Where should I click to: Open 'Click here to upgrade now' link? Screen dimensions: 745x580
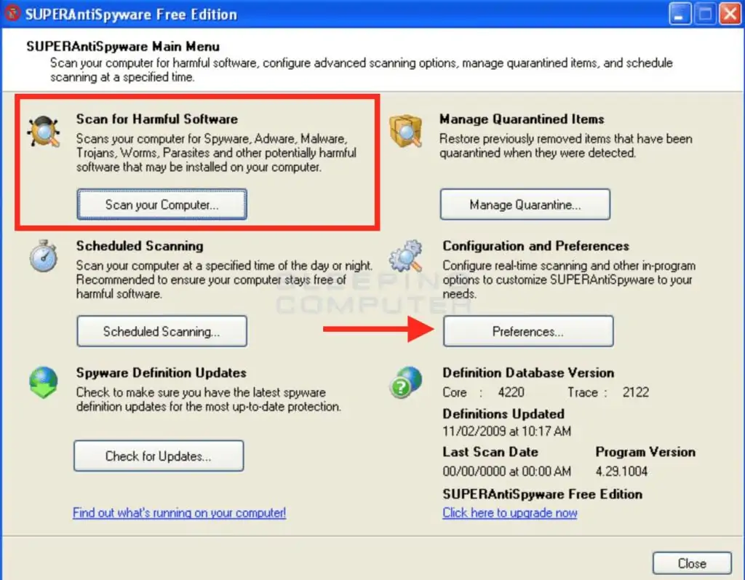[510, 513]
